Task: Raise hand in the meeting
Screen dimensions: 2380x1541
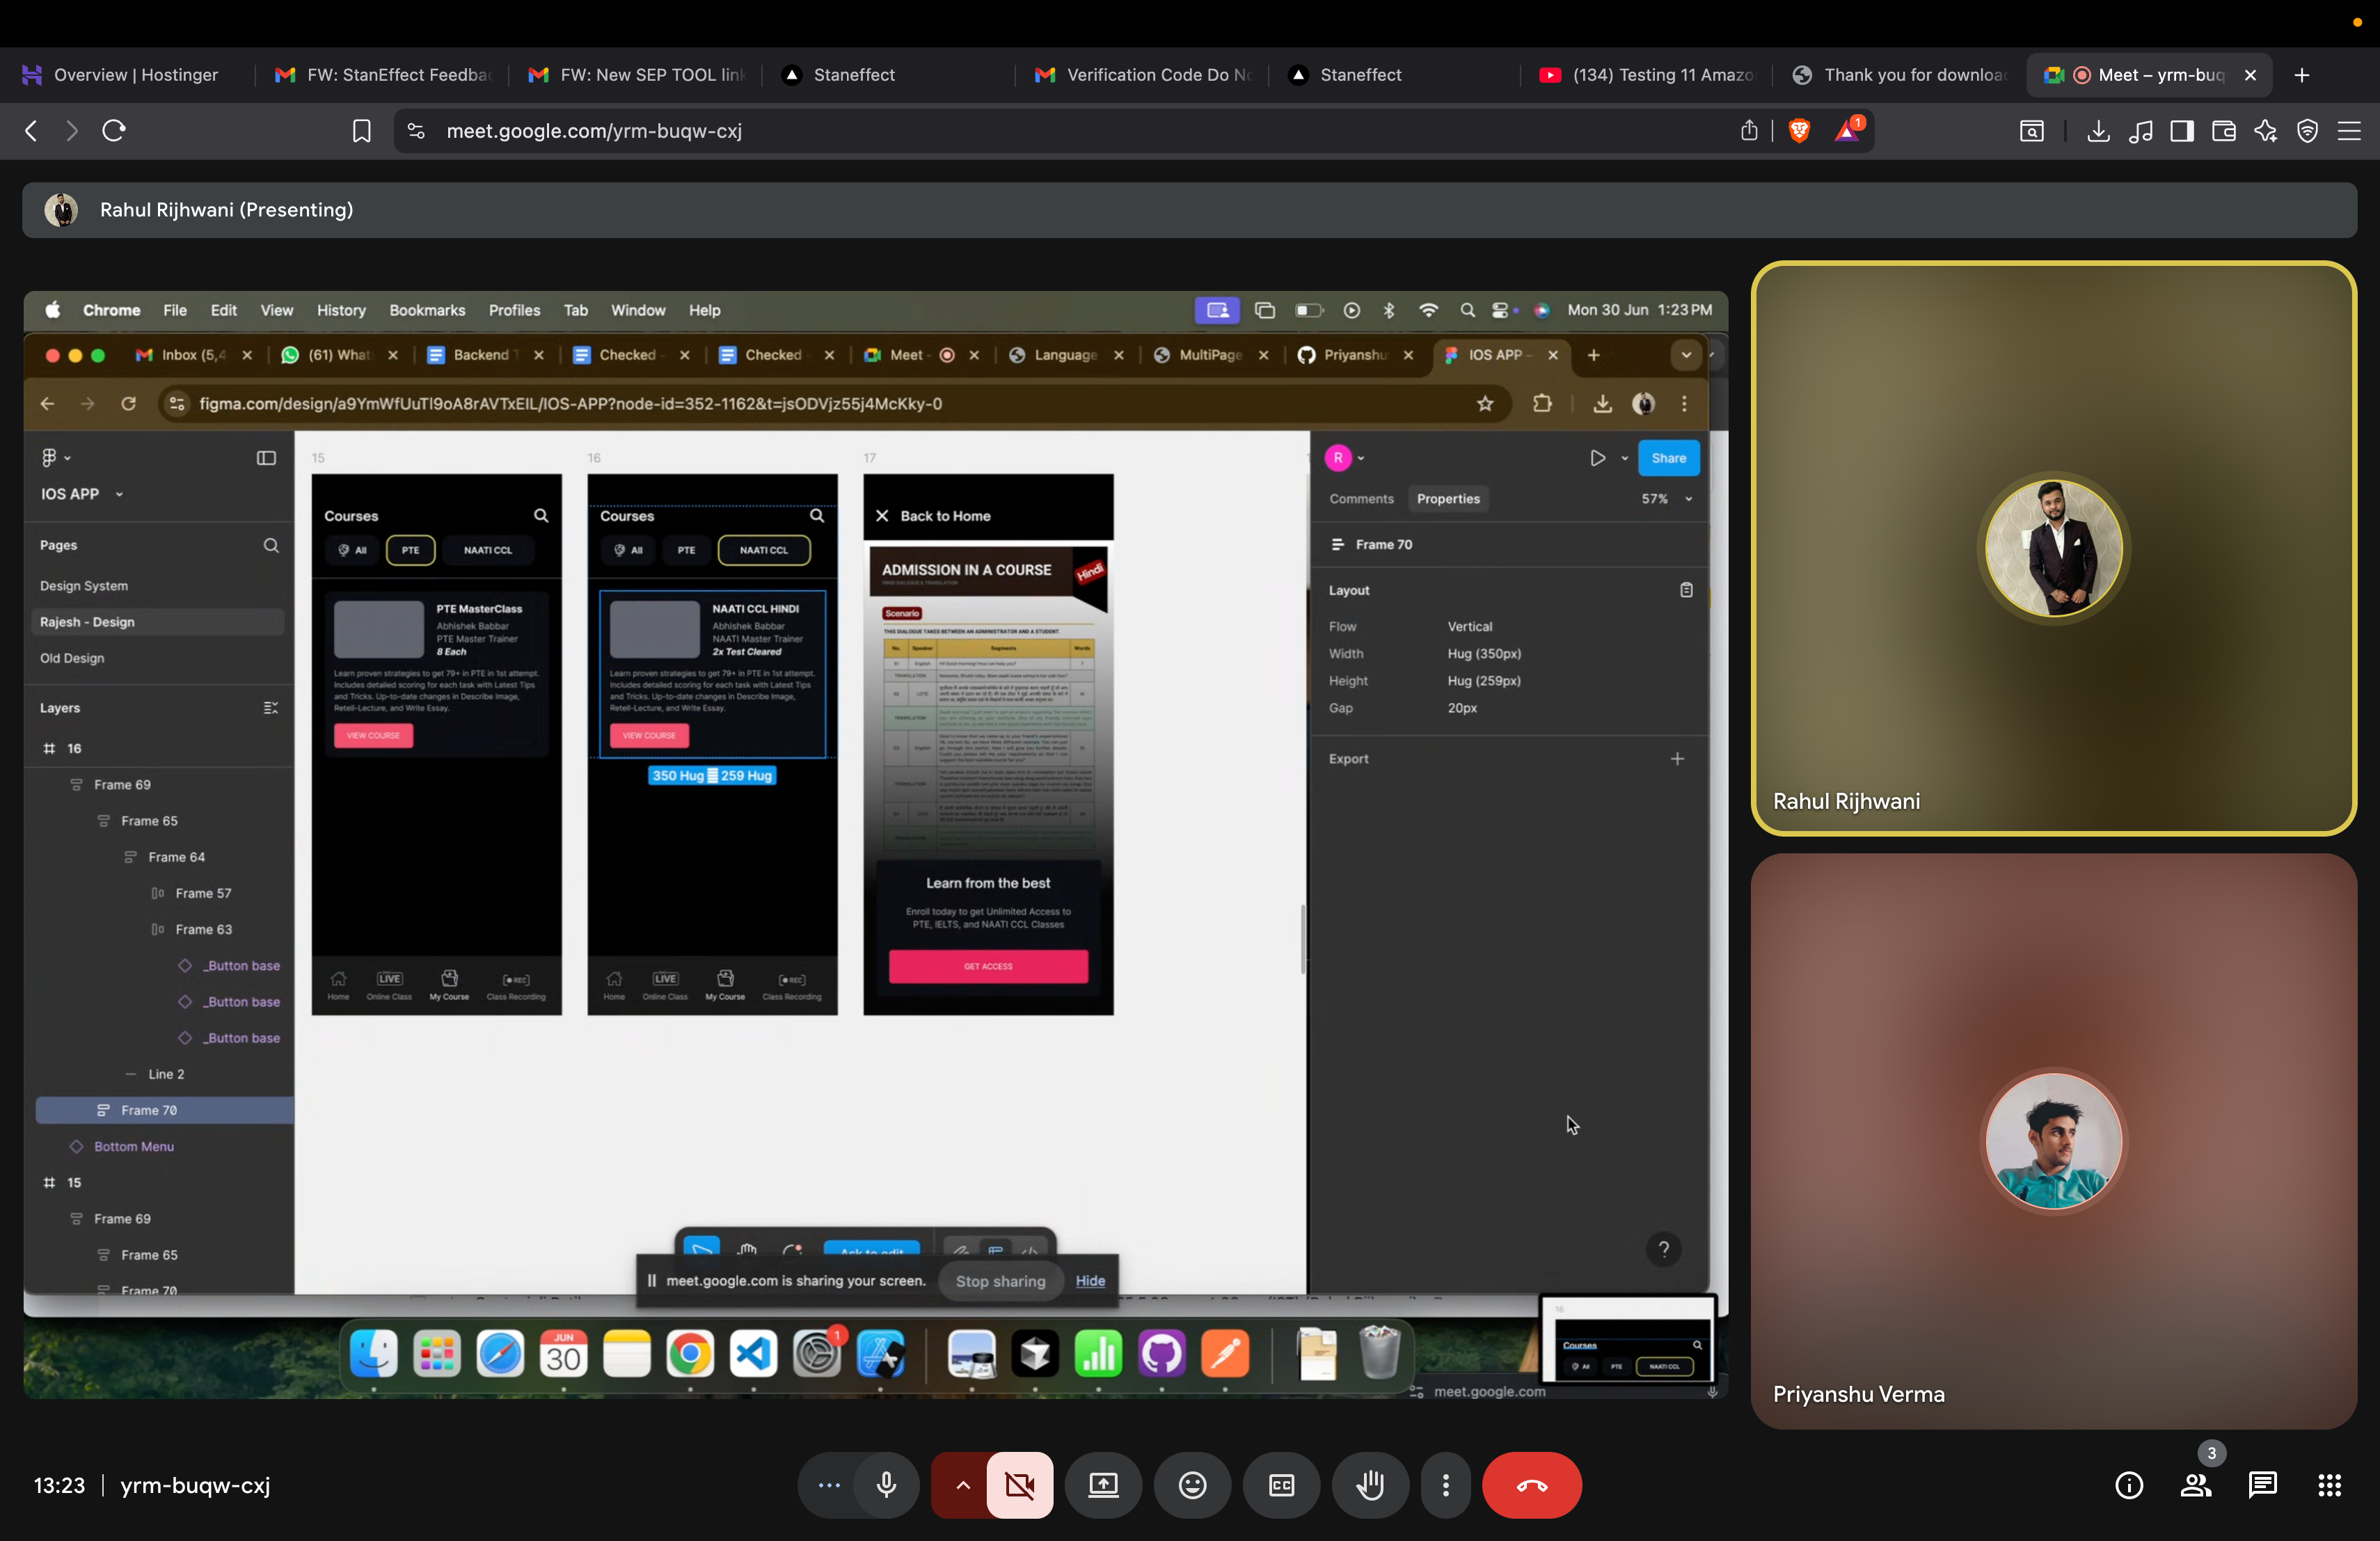Action: pos(1370,1485)
